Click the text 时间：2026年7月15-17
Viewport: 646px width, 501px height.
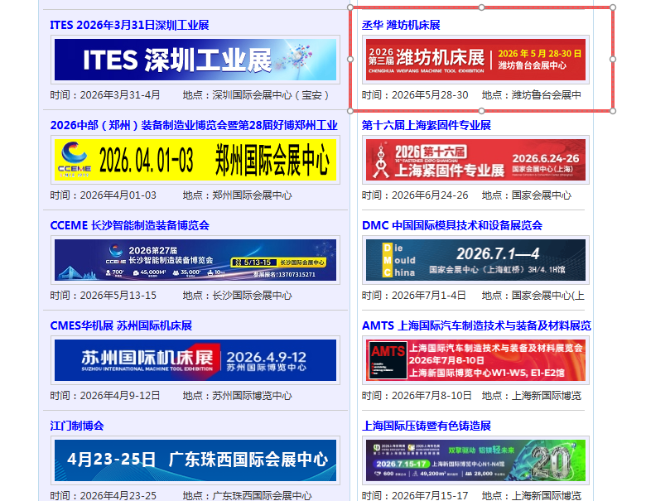tap(415, 496)
